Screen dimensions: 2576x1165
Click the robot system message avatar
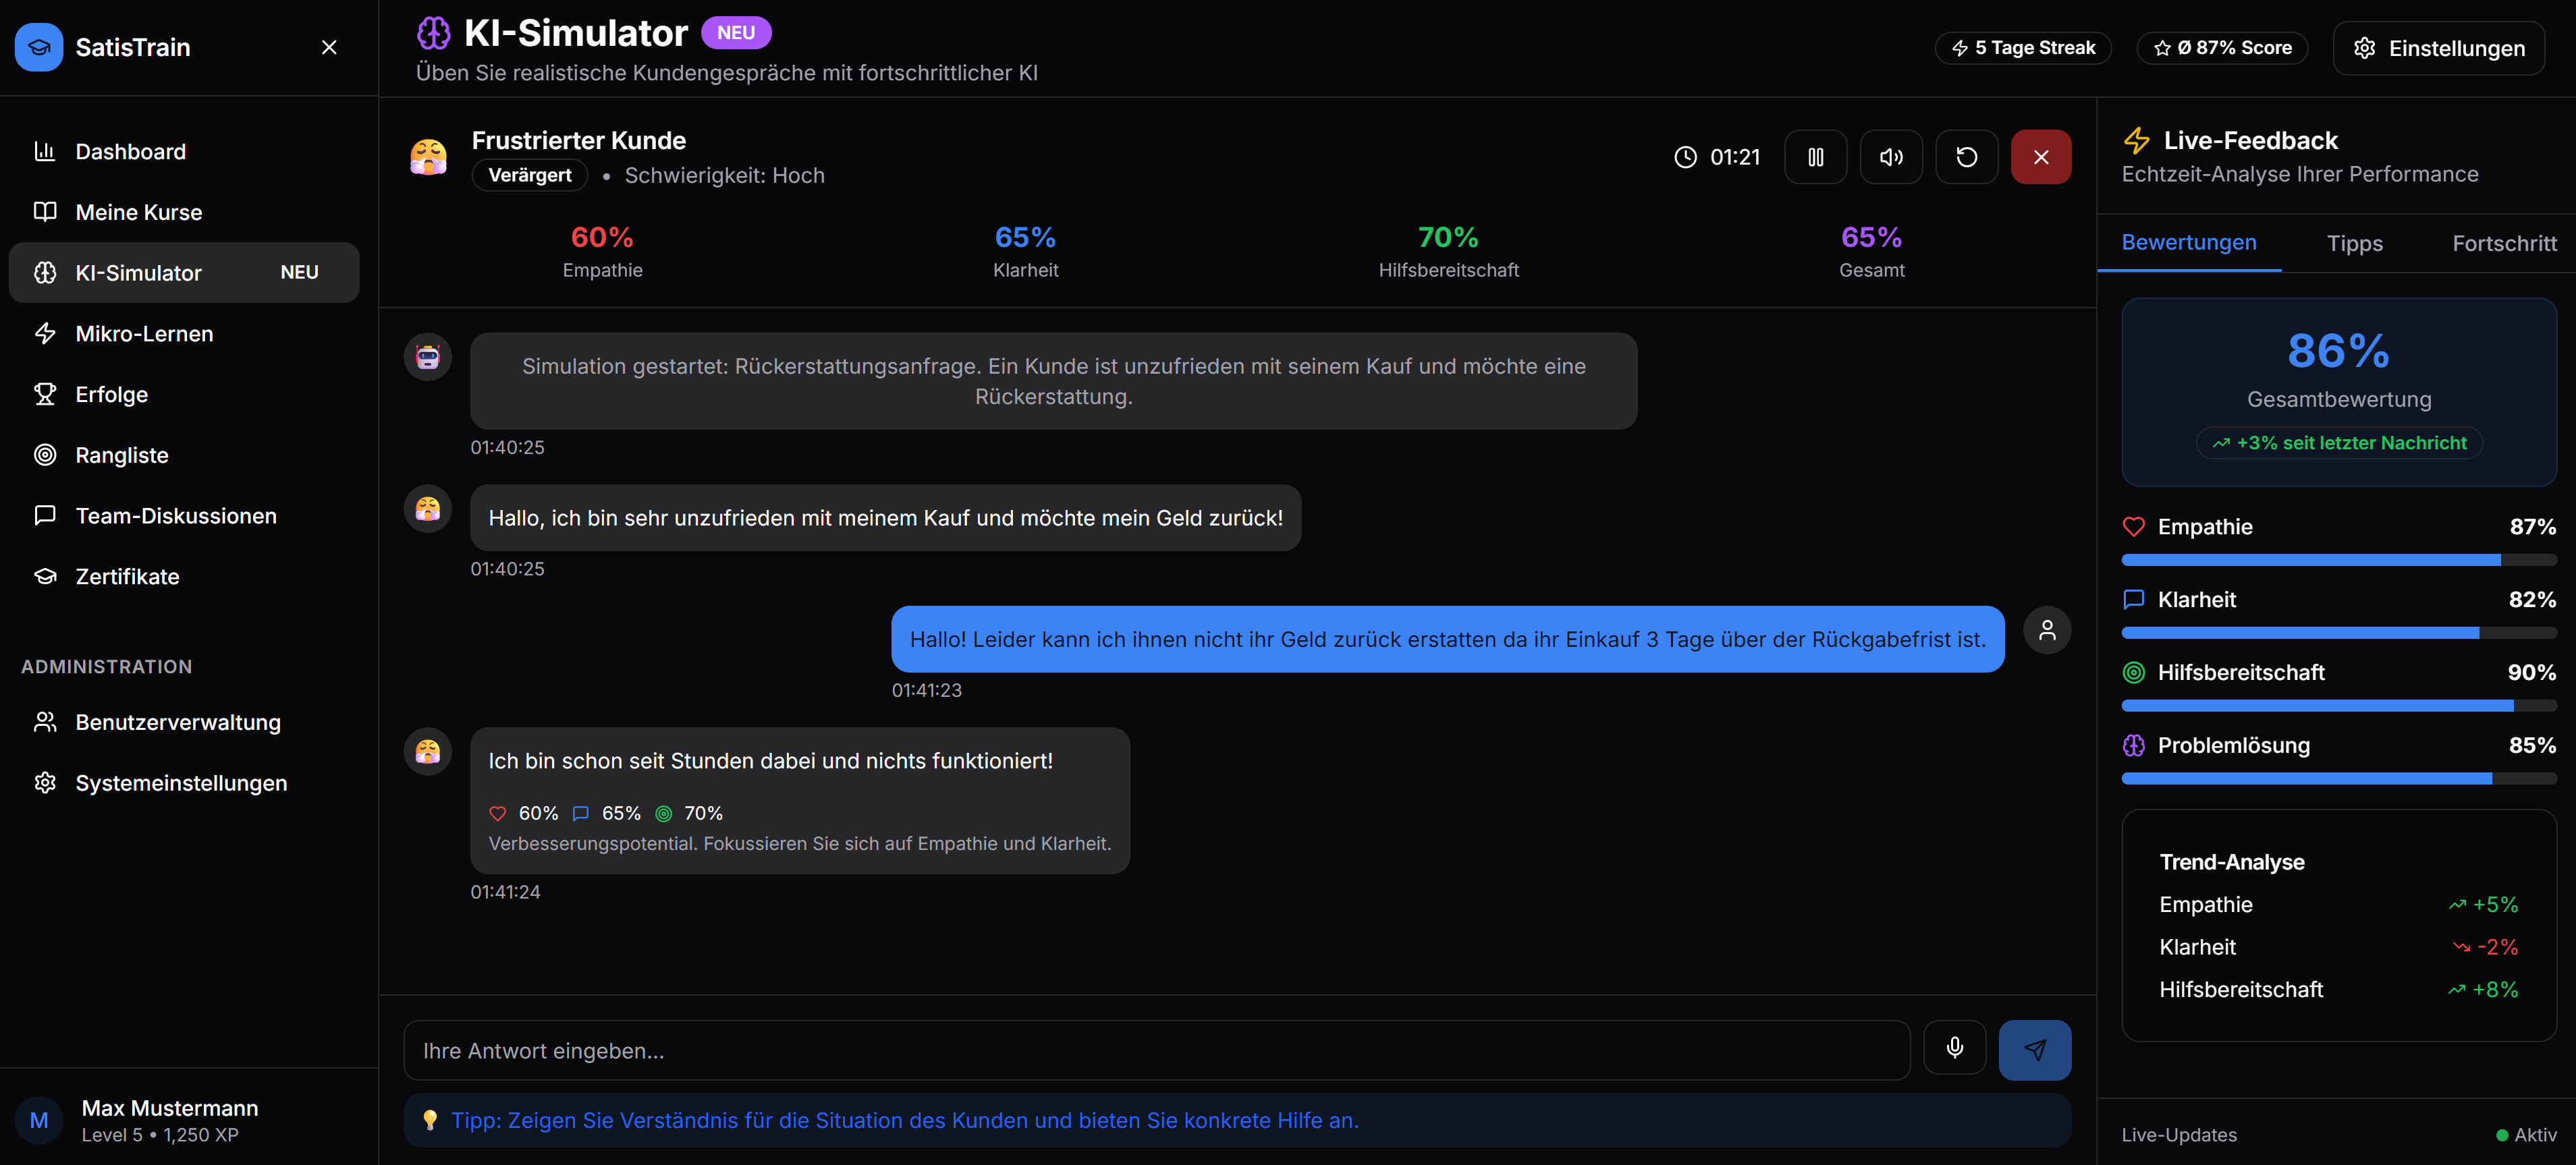[x=428, y=357]
